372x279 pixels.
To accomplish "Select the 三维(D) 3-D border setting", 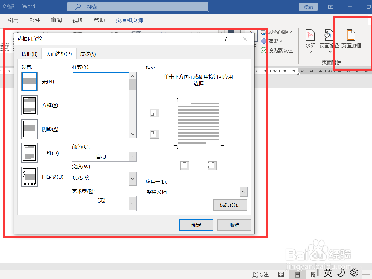I will tap(30, 153).
